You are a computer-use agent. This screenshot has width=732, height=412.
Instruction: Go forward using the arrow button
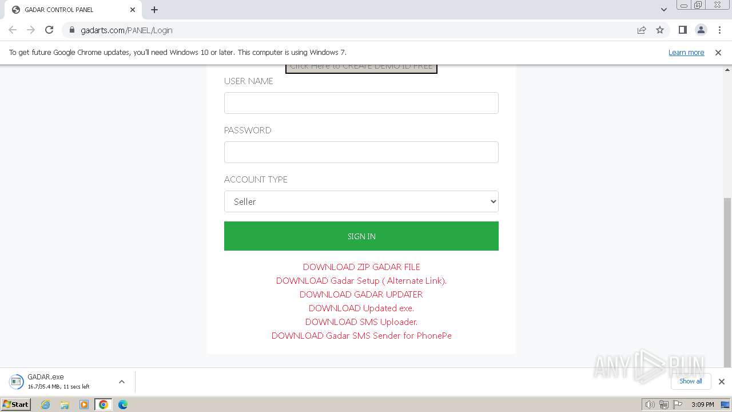[31, 30]
